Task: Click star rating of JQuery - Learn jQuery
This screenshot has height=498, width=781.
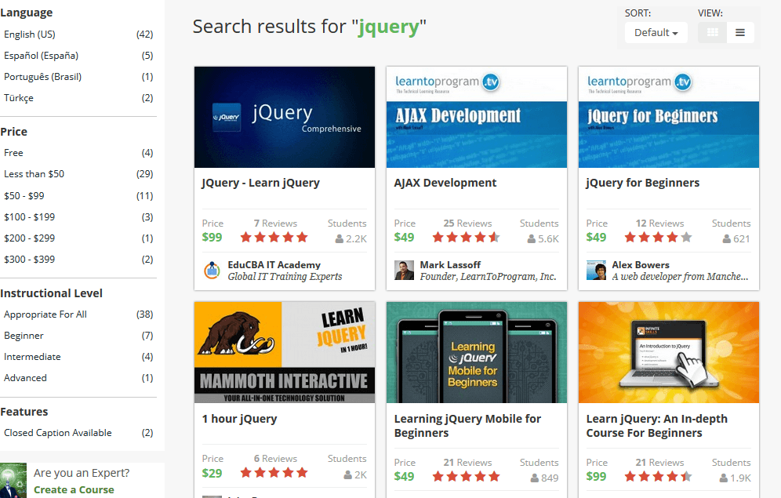Action: (274, 238)
